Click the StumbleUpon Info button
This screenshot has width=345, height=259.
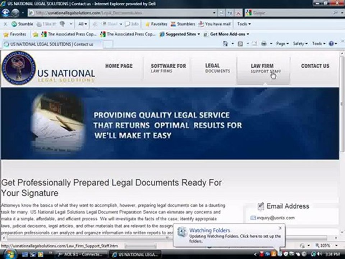tap(132, 24)
